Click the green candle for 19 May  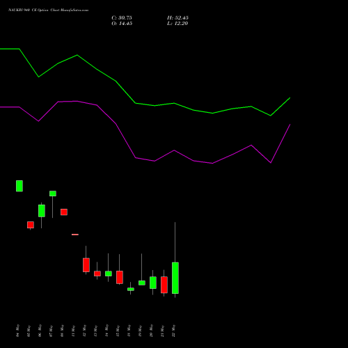pyautogui.click(x=142, y=283)
